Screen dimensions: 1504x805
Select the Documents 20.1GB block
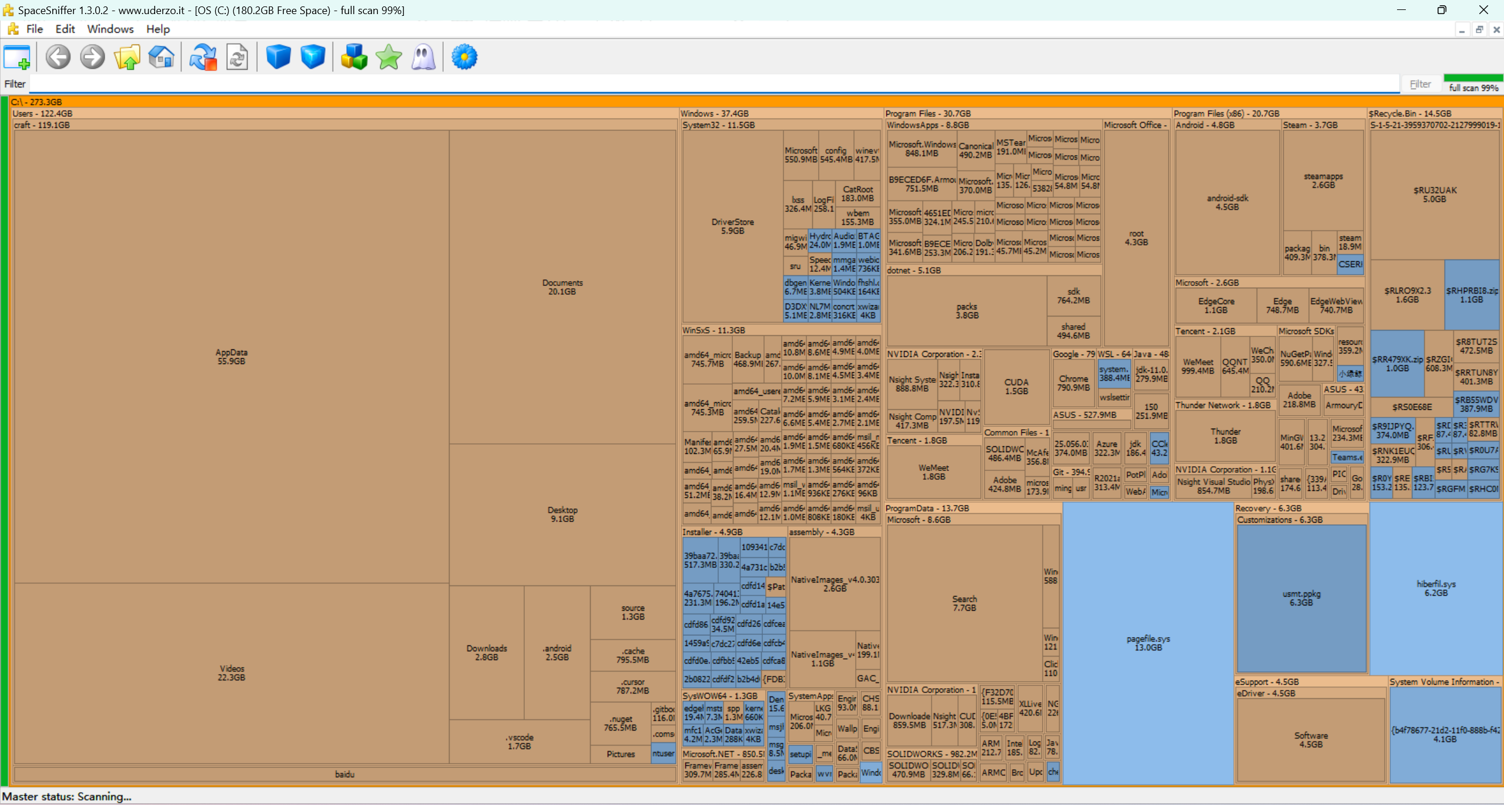click(562, 287)
